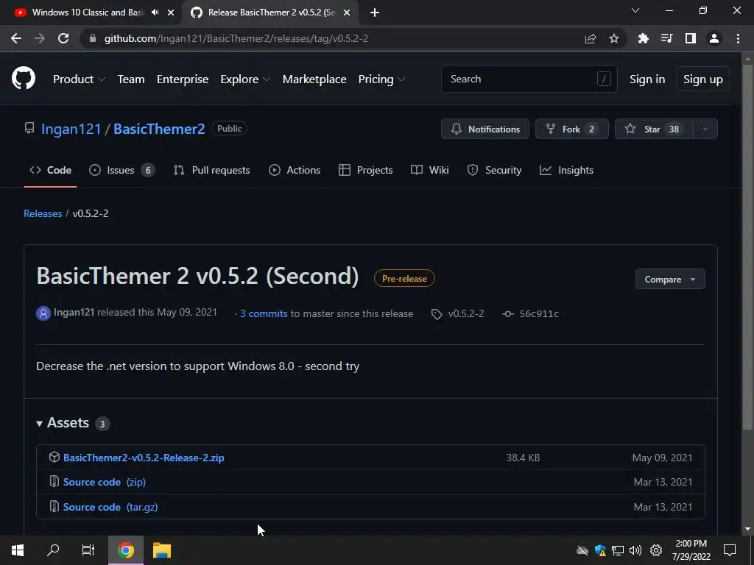This screenshot has width=754, height=565.
Task: Open the notification center icon
Action: tap(730, 550)
